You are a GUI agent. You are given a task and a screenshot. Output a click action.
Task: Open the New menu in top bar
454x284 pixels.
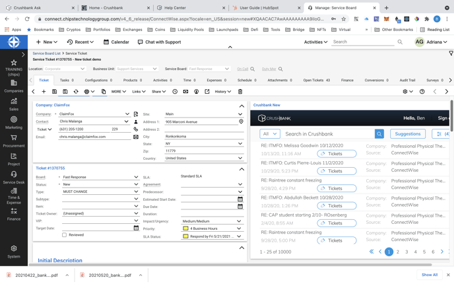point(47,42)
